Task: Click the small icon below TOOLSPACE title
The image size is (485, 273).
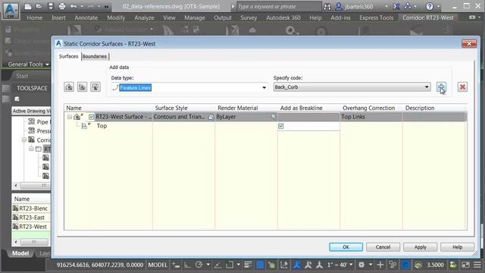Action: [17, 99]
